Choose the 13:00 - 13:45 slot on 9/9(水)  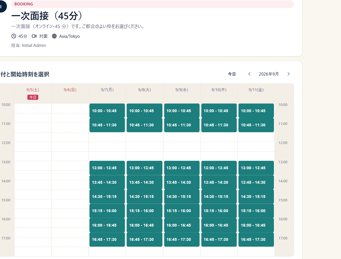(182, 168)
